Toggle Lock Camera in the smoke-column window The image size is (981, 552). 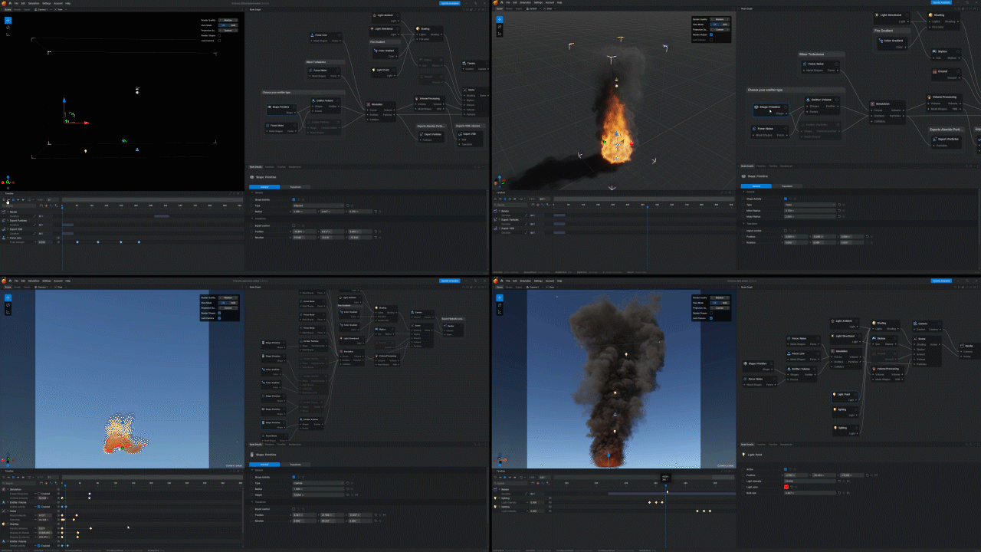pos(710,318)
